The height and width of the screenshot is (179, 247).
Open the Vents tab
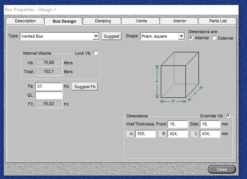point(141,21)
